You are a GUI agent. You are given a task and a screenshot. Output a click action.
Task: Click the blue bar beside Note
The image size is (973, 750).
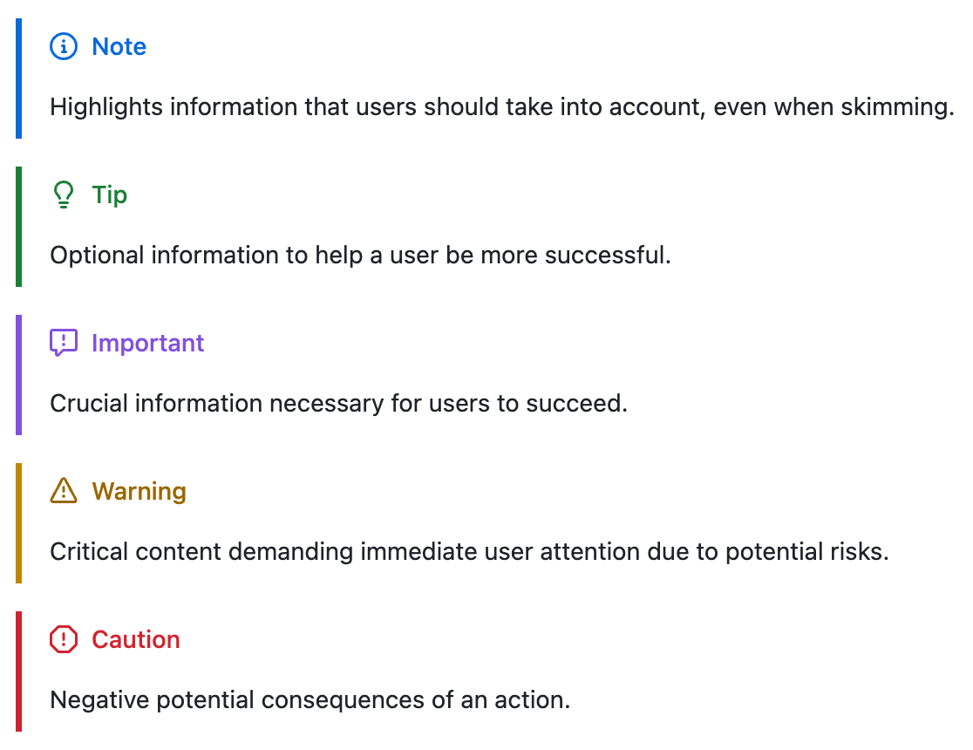(18, 78)
